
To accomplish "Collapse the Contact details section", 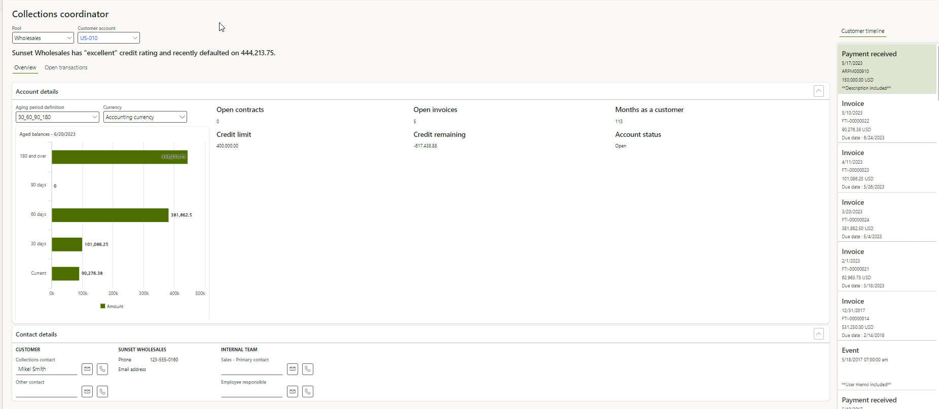I will pos(819,333).
